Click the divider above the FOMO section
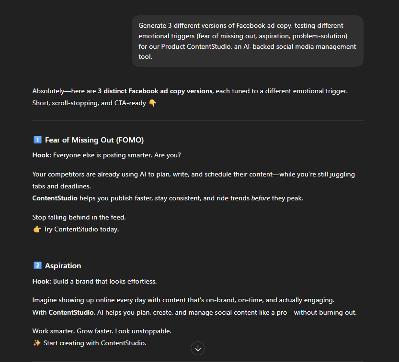 (198, 121)
